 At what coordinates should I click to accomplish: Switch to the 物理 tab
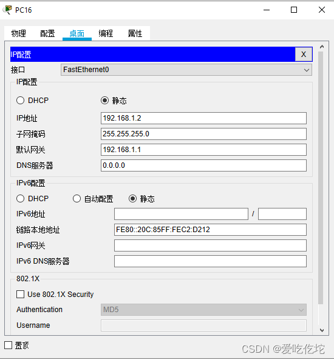pos(19,33)
